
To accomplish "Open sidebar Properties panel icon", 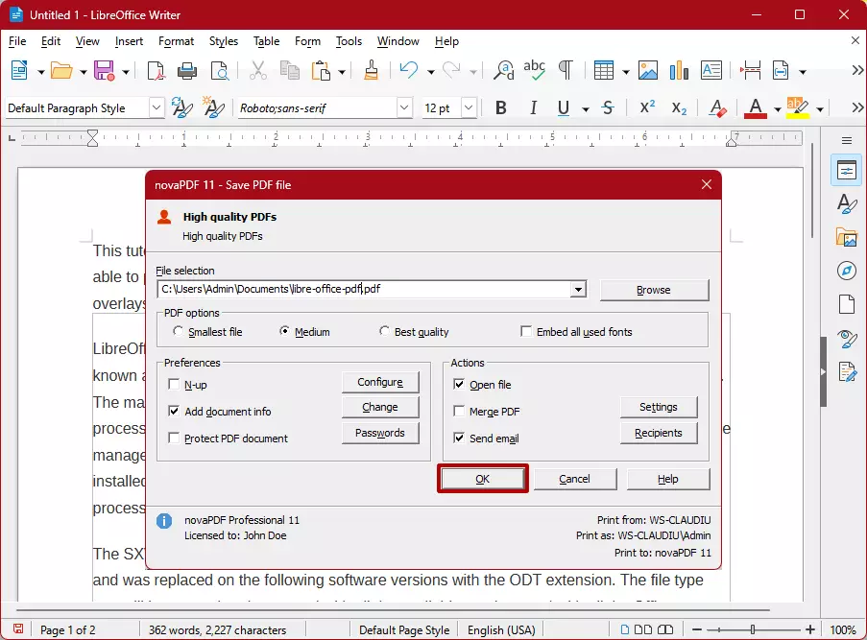I will pos(846,171).
